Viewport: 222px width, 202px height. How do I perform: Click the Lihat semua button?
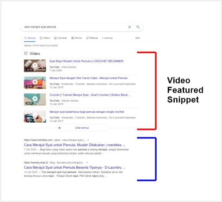click(82, 128)
